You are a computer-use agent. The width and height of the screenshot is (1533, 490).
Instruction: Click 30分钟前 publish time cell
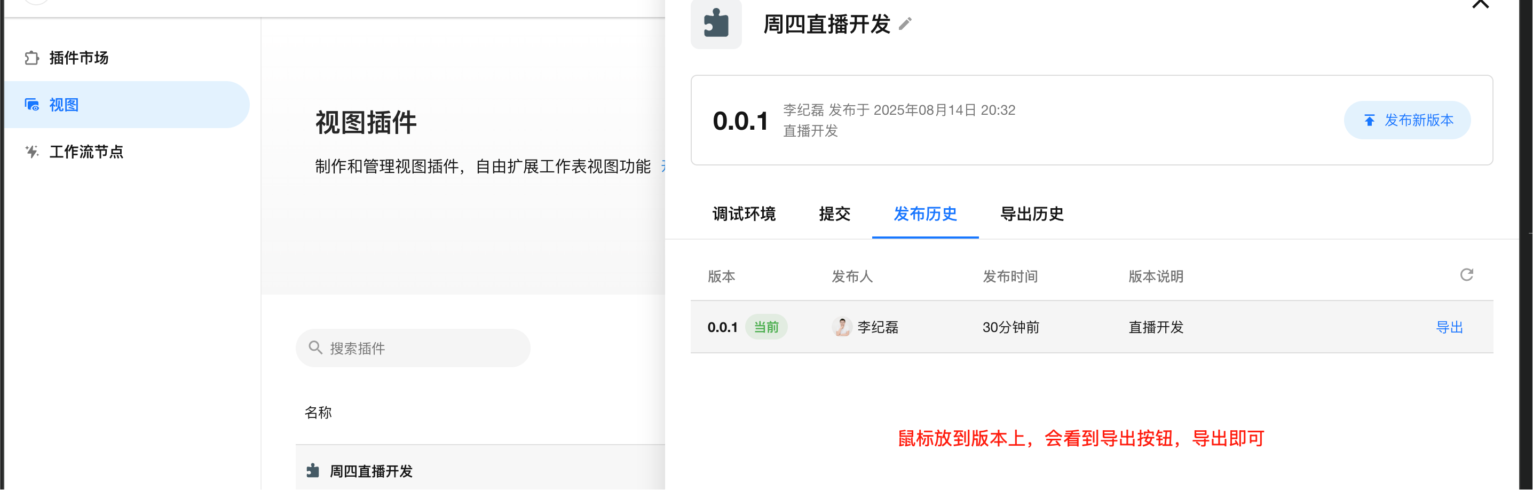[1011, 327]
